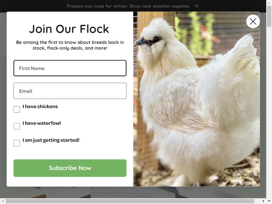Image resolution: width=272 pixels, height=204 pixels.
Task: Focus the First Name field
Action: [x=70, y=68]
